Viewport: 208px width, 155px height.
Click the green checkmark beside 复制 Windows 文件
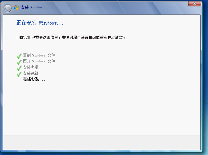[x=19, y=56]
